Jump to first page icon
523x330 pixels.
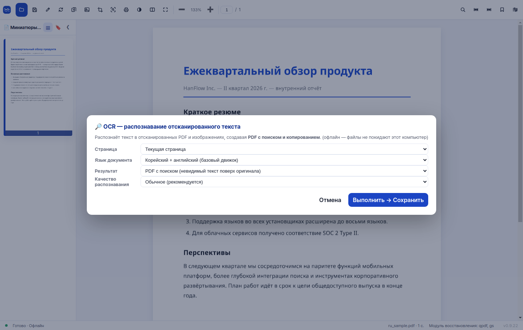click(476, 10)
